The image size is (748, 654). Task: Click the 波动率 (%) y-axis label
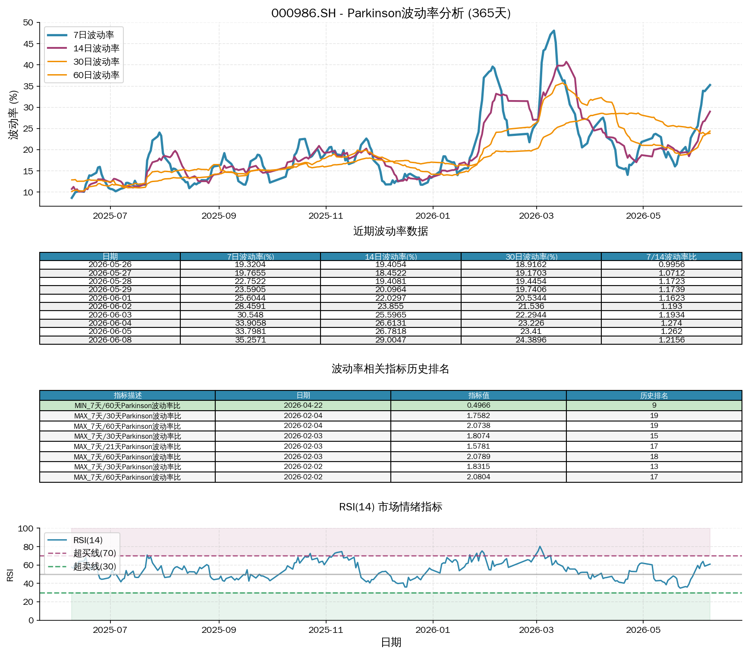click(13, 115)
